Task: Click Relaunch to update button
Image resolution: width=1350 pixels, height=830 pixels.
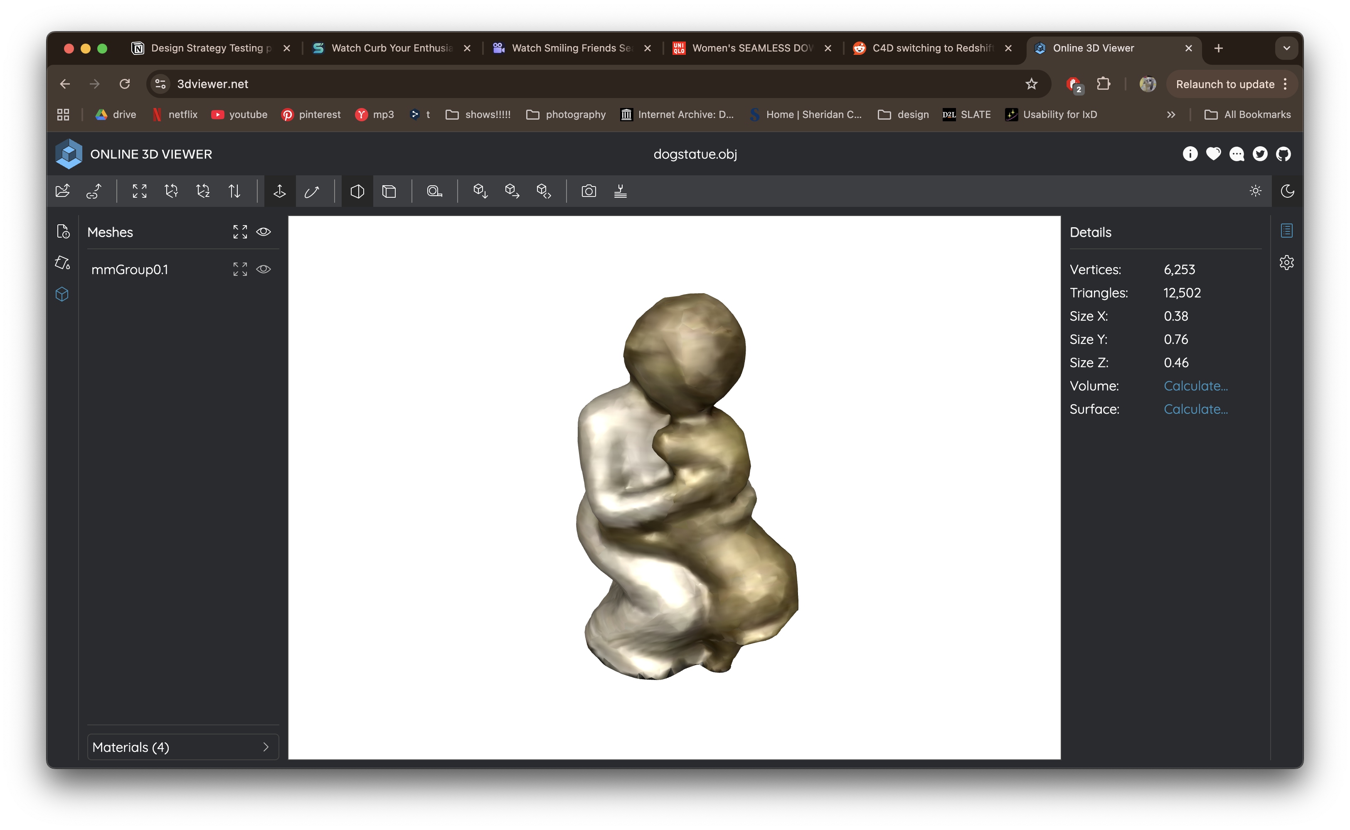Action: [1225, 83]
